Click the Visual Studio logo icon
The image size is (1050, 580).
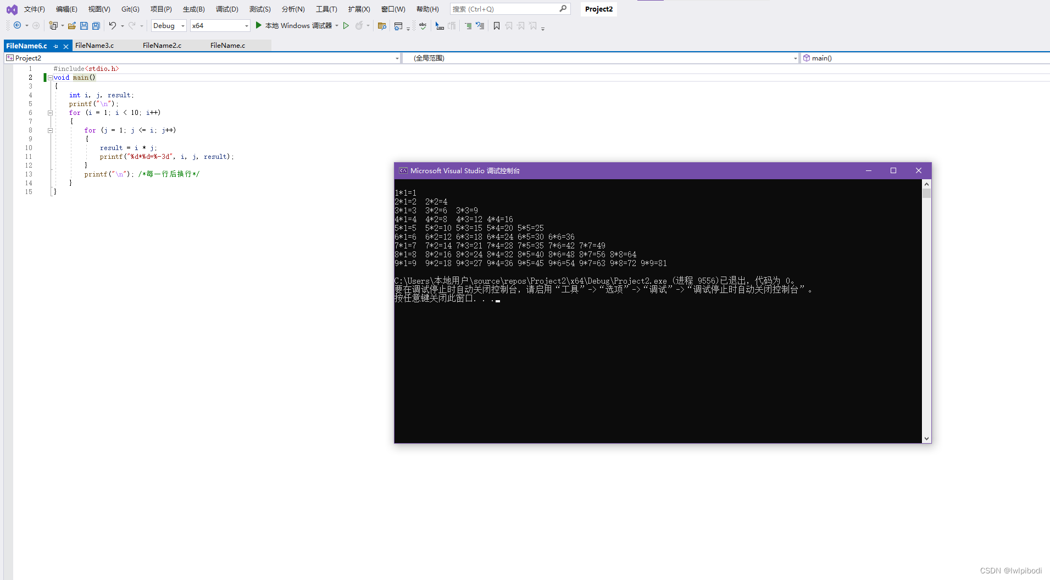click(x=12, y=9)
